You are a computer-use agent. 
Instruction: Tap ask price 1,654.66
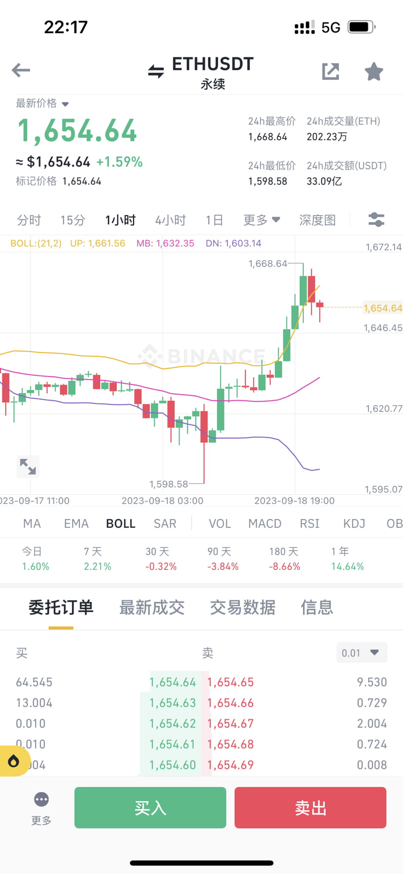pos(231,703)
